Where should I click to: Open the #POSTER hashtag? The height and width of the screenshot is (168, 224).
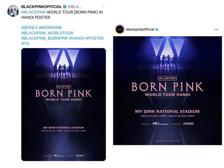(95, 38)
